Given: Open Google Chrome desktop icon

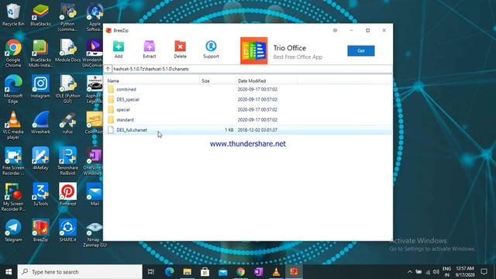Looking at the screenshot, I should pyautogui.click(x=13, y=53).
